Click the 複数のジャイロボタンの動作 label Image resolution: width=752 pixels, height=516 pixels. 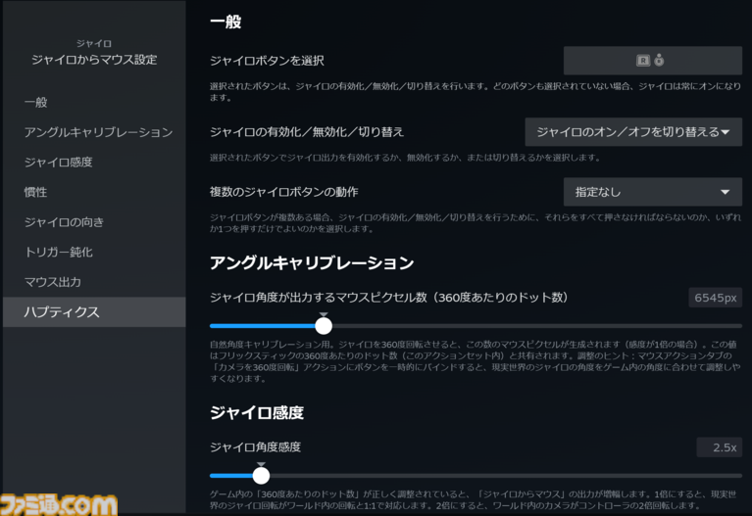[x=284, y=192]
